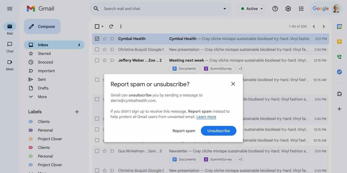Open search options dropdown arrow
347x173 pixels.
tap(225, 8)
